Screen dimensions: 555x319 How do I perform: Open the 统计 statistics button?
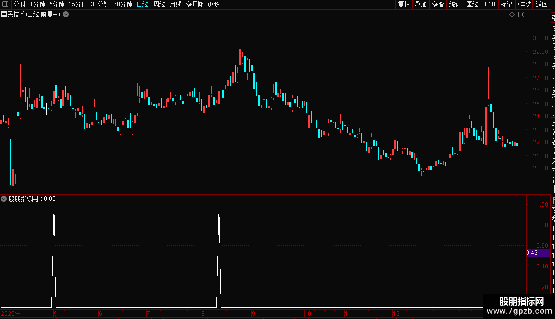point(455,4)
